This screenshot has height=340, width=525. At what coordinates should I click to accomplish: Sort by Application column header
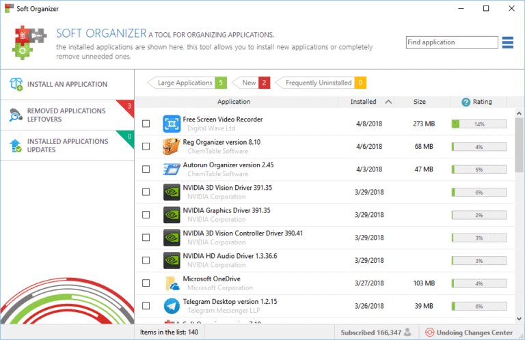click(x=234, y=102)
